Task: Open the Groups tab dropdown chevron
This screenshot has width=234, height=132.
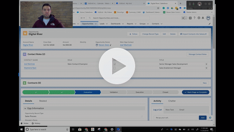Action: coord(148,24)
